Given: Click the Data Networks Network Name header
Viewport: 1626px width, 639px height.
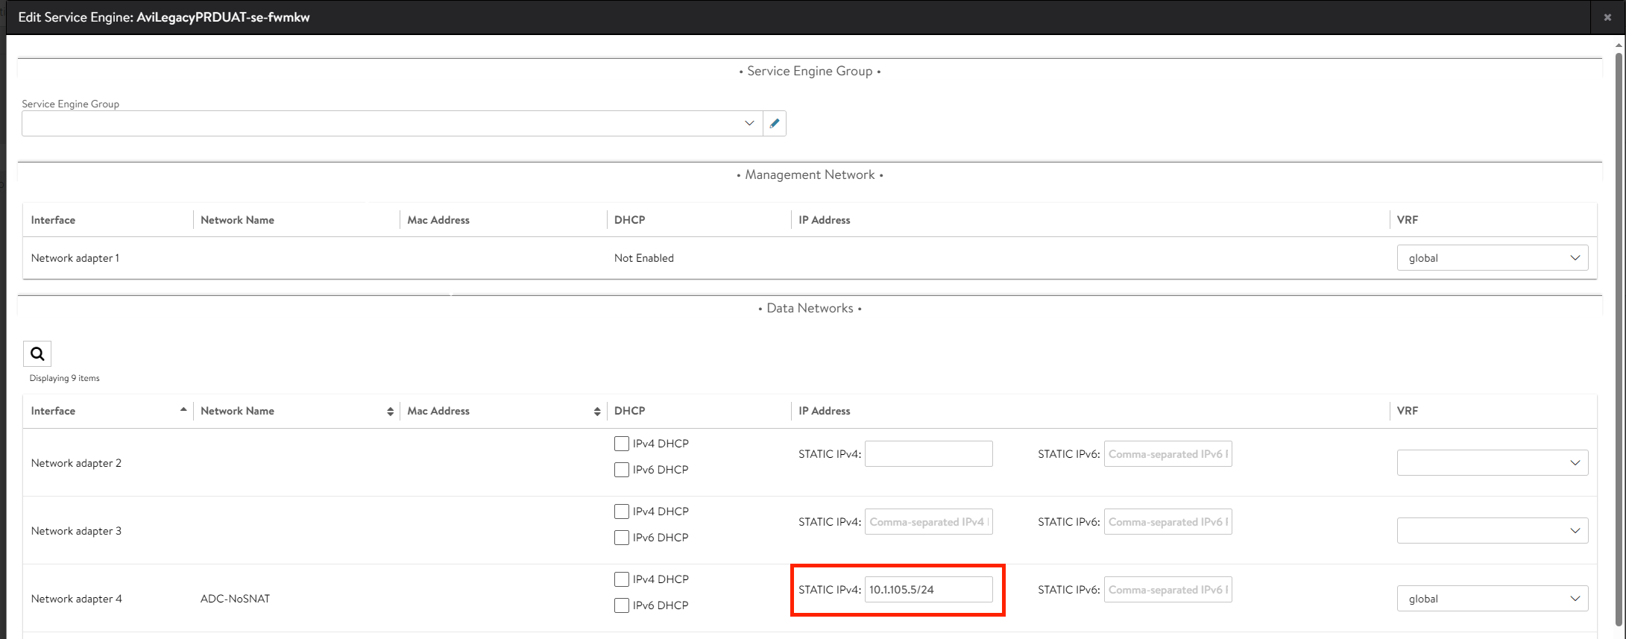Looking at the screenshot, I should coord(237,411).
